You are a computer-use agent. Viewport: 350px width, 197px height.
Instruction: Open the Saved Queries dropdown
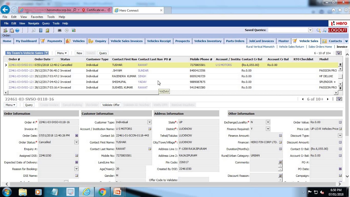point(310,30)
